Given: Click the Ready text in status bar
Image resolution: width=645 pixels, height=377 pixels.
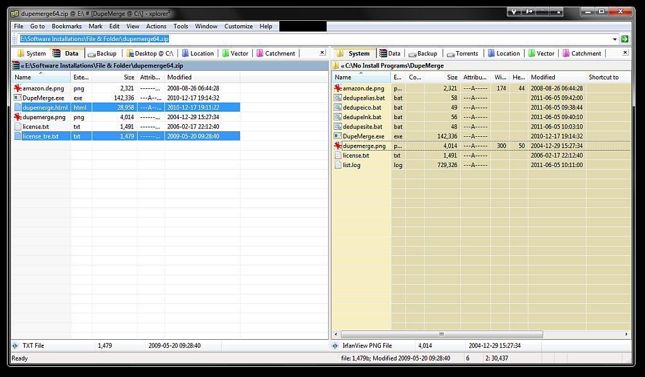Looking at the screenshot, I should pyautogui.click(x=20, y=359).
